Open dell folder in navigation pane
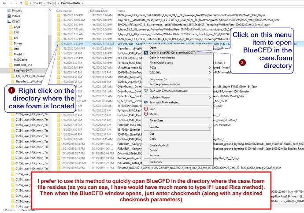304x213 pixels. (x=16, y=38)
